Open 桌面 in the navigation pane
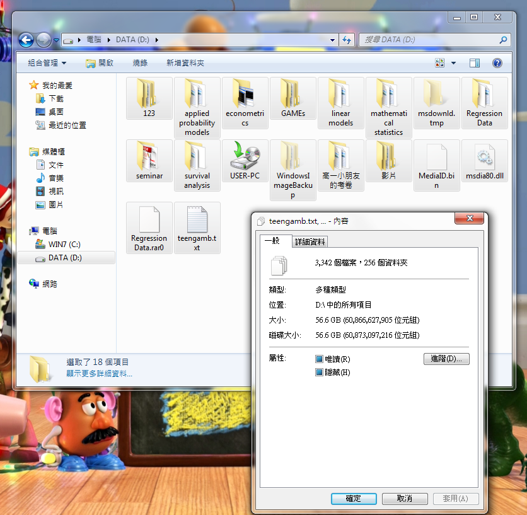This screenshot has width=527, height=515. coord(49,112)
